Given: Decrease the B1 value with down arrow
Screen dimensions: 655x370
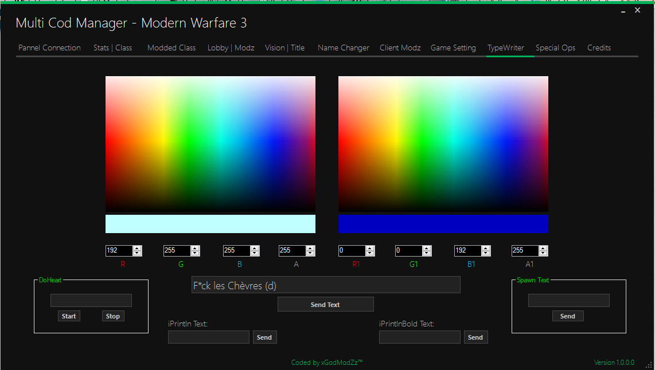Looking at the screenshot, I should [x=486, y=253].
